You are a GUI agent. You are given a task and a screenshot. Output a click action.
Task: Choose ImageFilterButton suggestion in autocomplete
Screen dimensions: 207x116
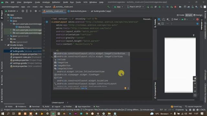(x=91, y=53)
